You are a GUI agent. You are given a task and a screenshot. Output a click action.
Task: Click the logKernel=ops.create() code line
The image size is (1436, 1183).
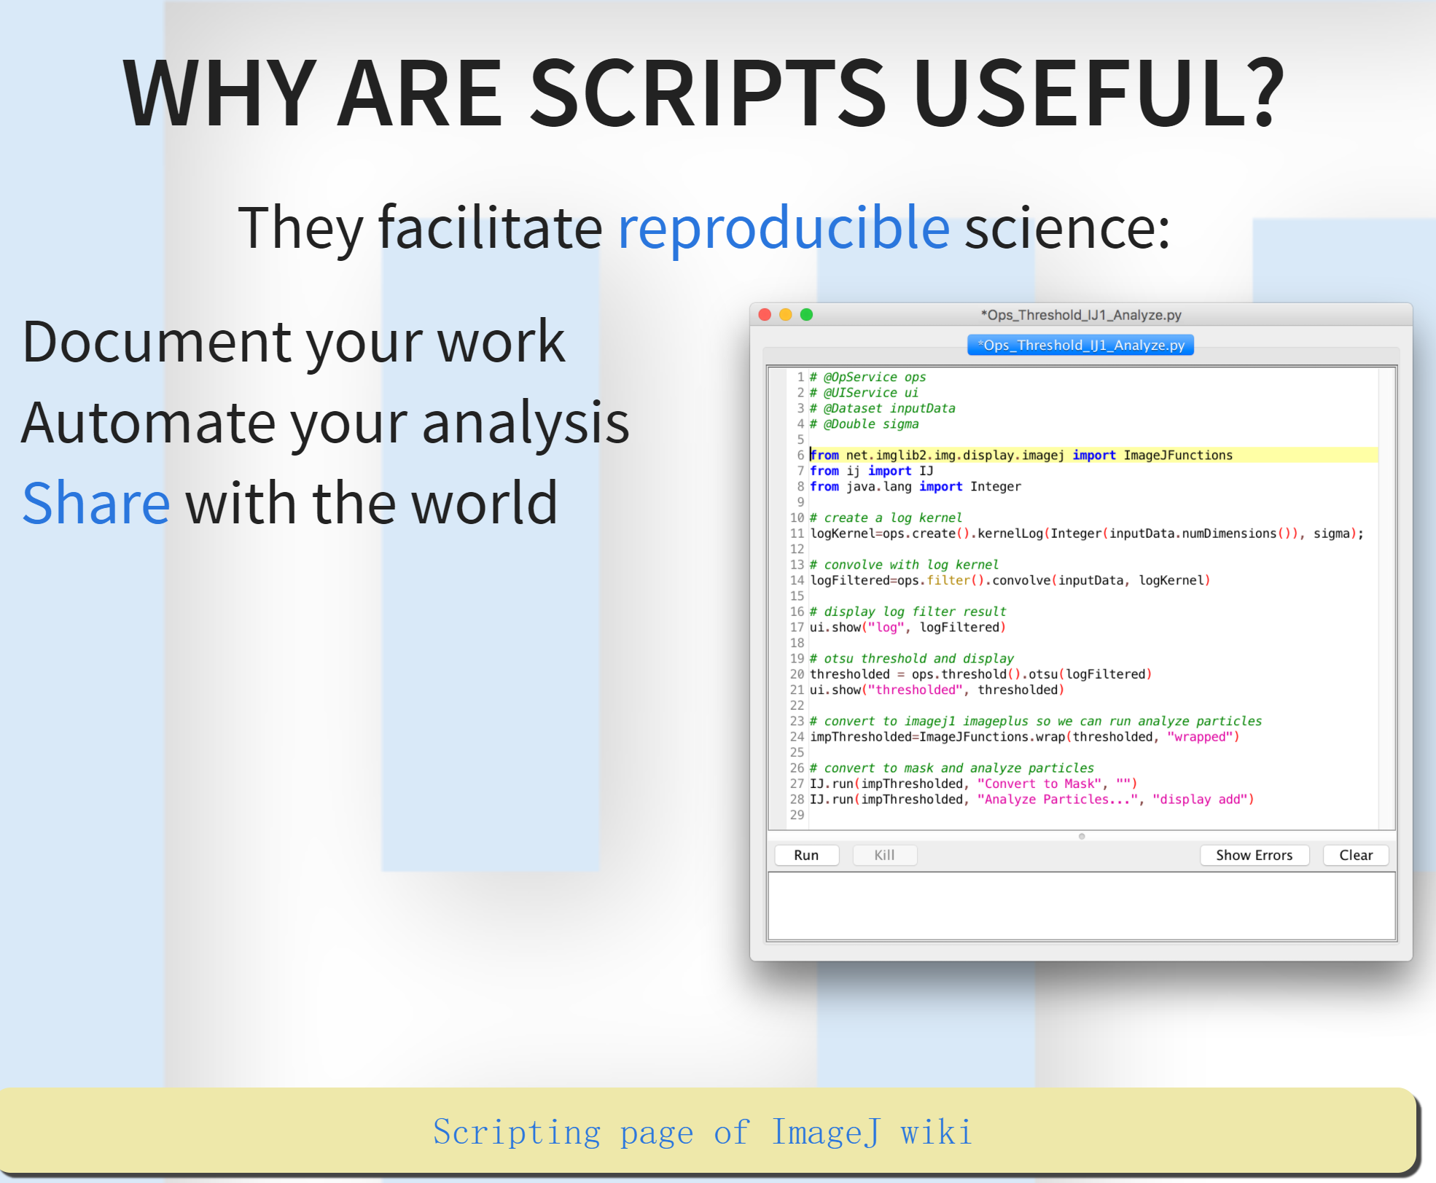(1086, 534)
